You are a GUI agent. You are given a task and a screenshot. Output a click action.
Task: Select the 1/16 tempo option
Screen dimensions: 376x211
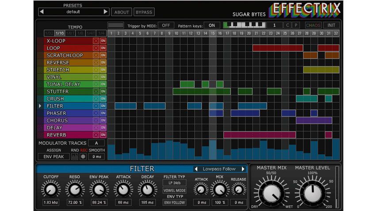pos(59,33)
